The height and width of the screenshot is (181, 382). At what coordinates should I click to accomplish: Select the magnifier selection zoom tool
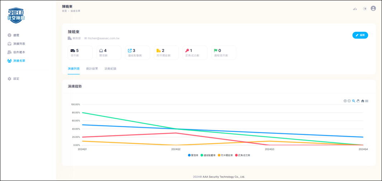point(354,101)
